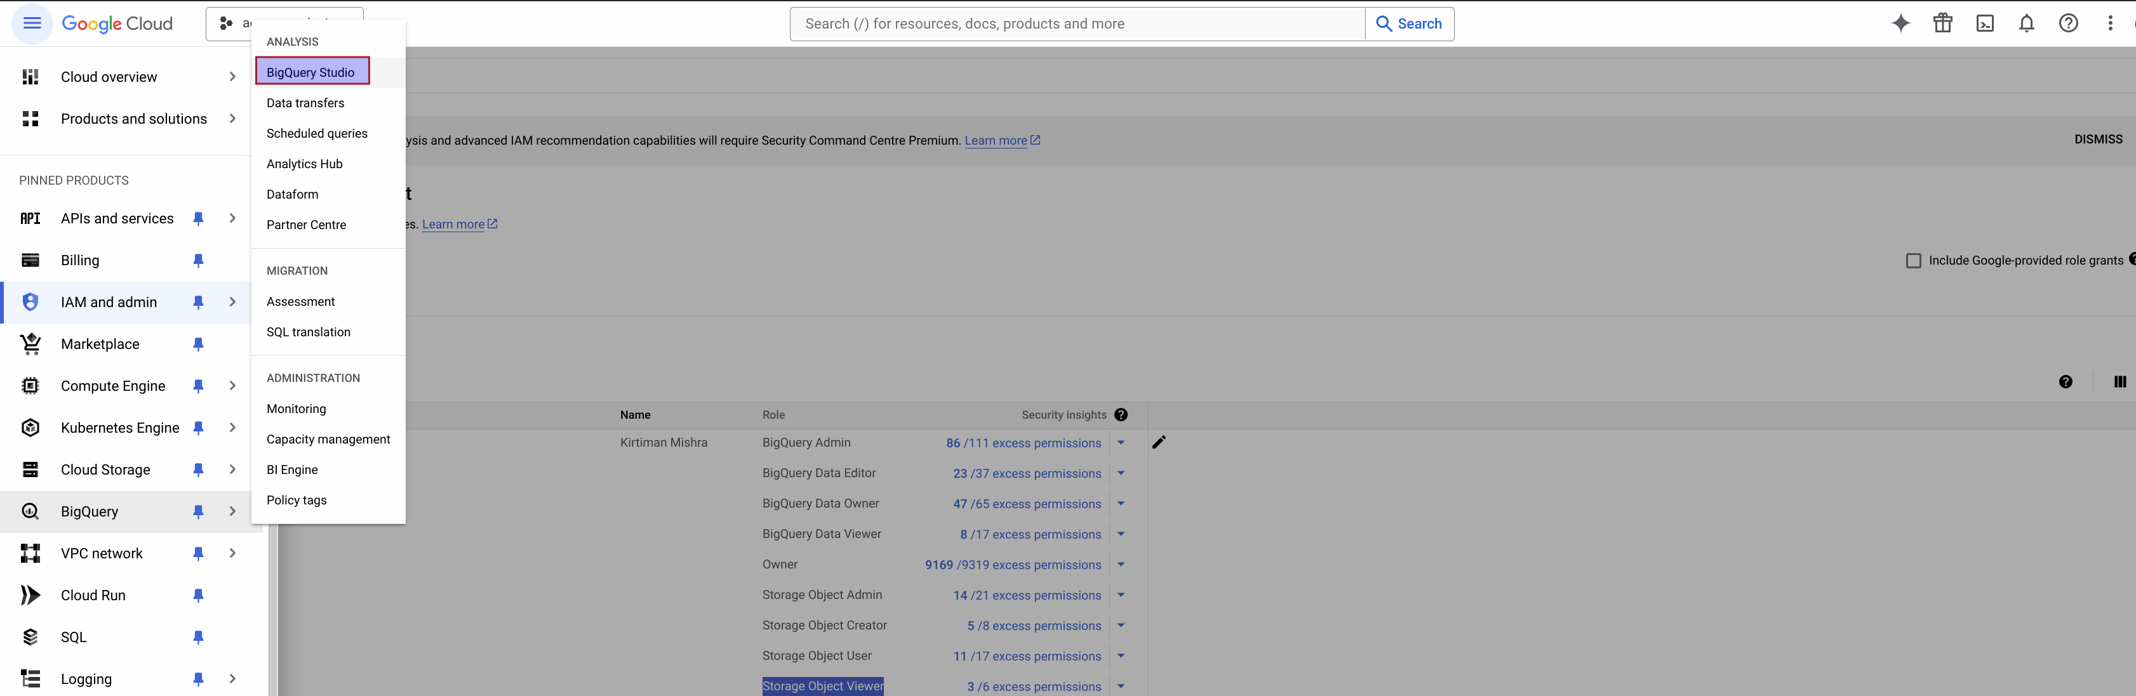Click the BigQuery sidebar icon
2136x696 pixels.
(x=30, y=511)
